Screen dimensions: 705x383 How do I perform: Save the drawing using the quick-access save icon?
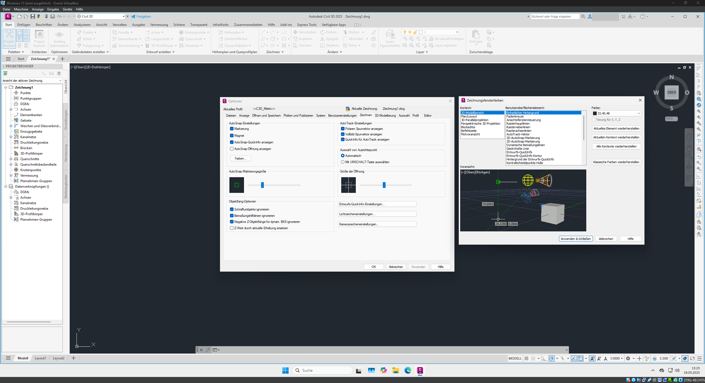click(x=32, y=17)
